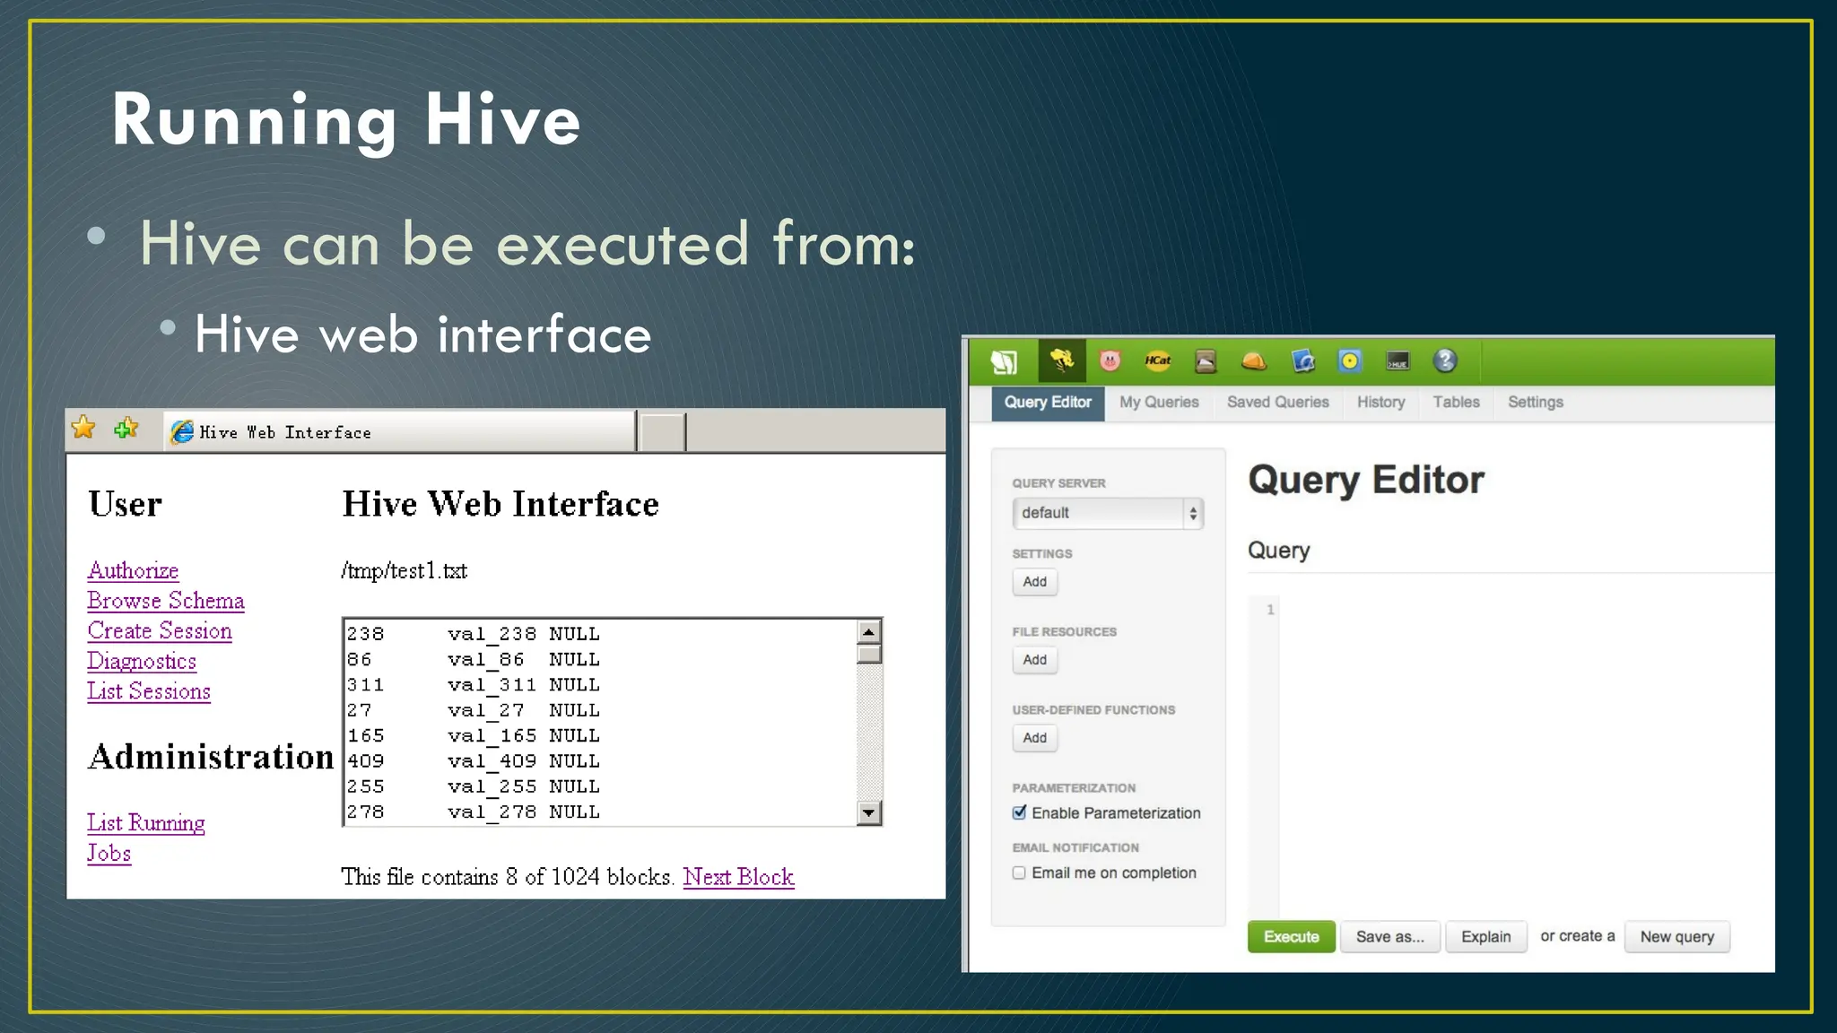Click the Internet Explorer icon on browser tab
This screenshot has width=1837, height=1033.
point(182,432)
